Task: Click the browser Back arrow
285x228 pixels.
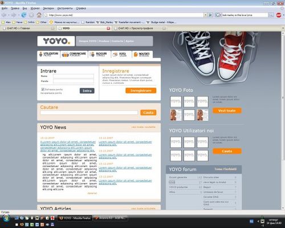Action: [x=4, y=15]
